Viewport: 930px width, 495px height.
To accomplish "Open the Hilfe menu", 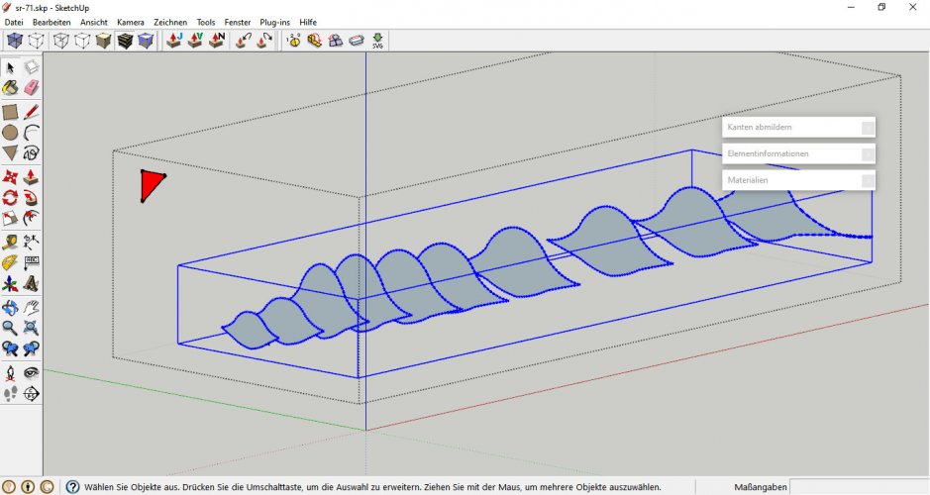I will click(x=308, y=22).
